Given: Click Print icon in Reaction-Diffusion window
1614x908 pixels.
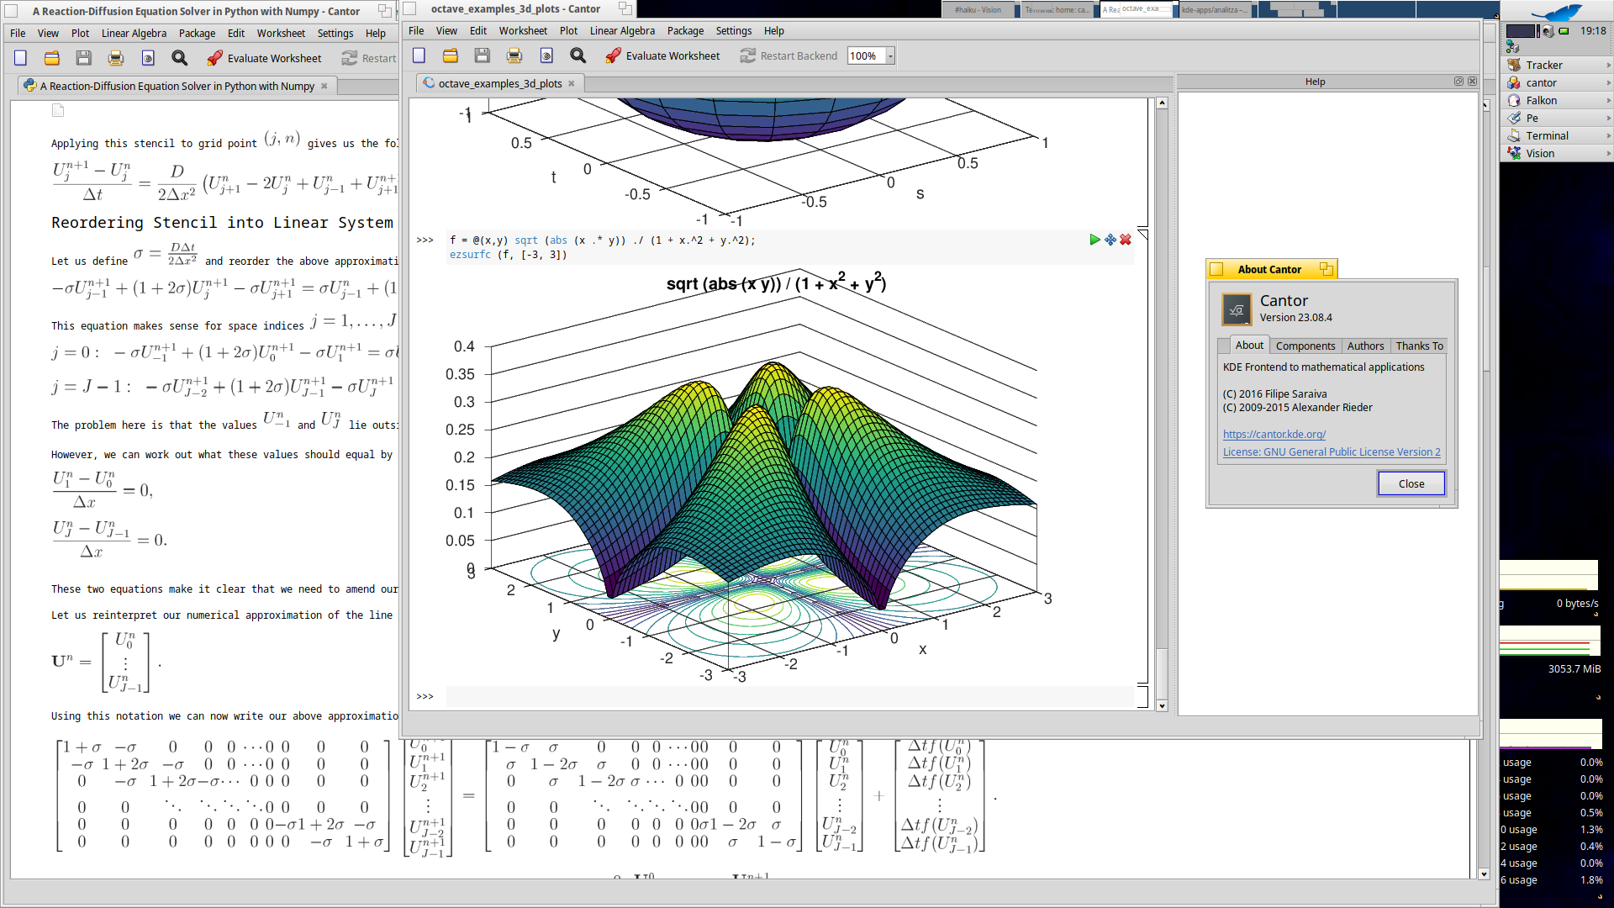Looking at the screenshot, I should (x=116, y=58).
